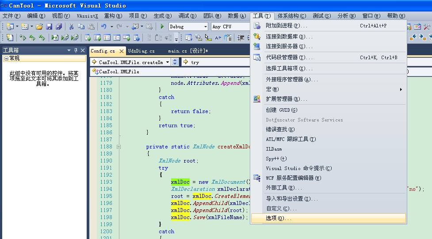
Task: Open the 体系结构(C) menu
Action: 292,16
